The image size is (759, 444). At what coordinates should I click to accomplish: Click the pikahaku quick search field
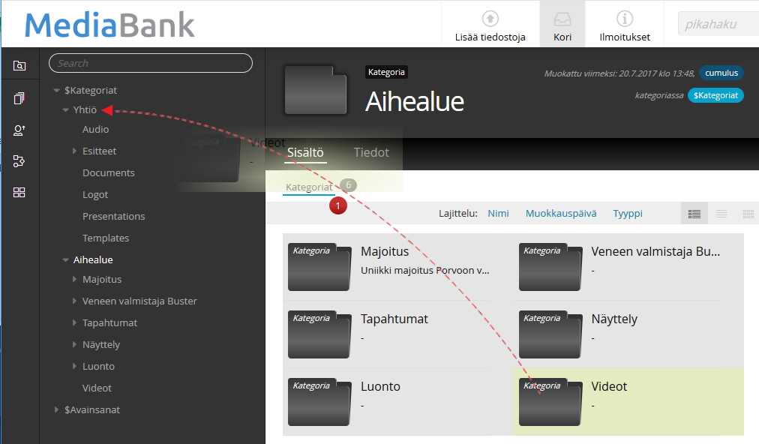tap(718, 24)
